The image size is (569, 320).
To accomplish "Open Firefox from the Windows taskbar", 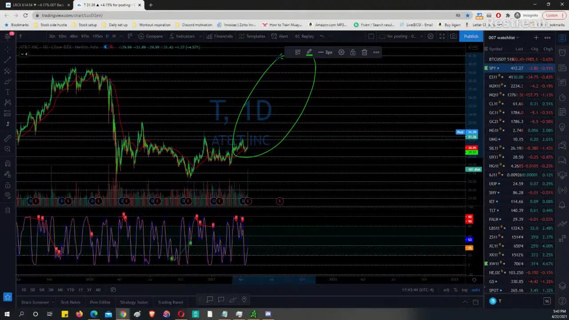I will pos(79,314).
